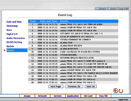Show the Previous 20 events
Screen dimensions: 131x101
(x=74, y=87)
